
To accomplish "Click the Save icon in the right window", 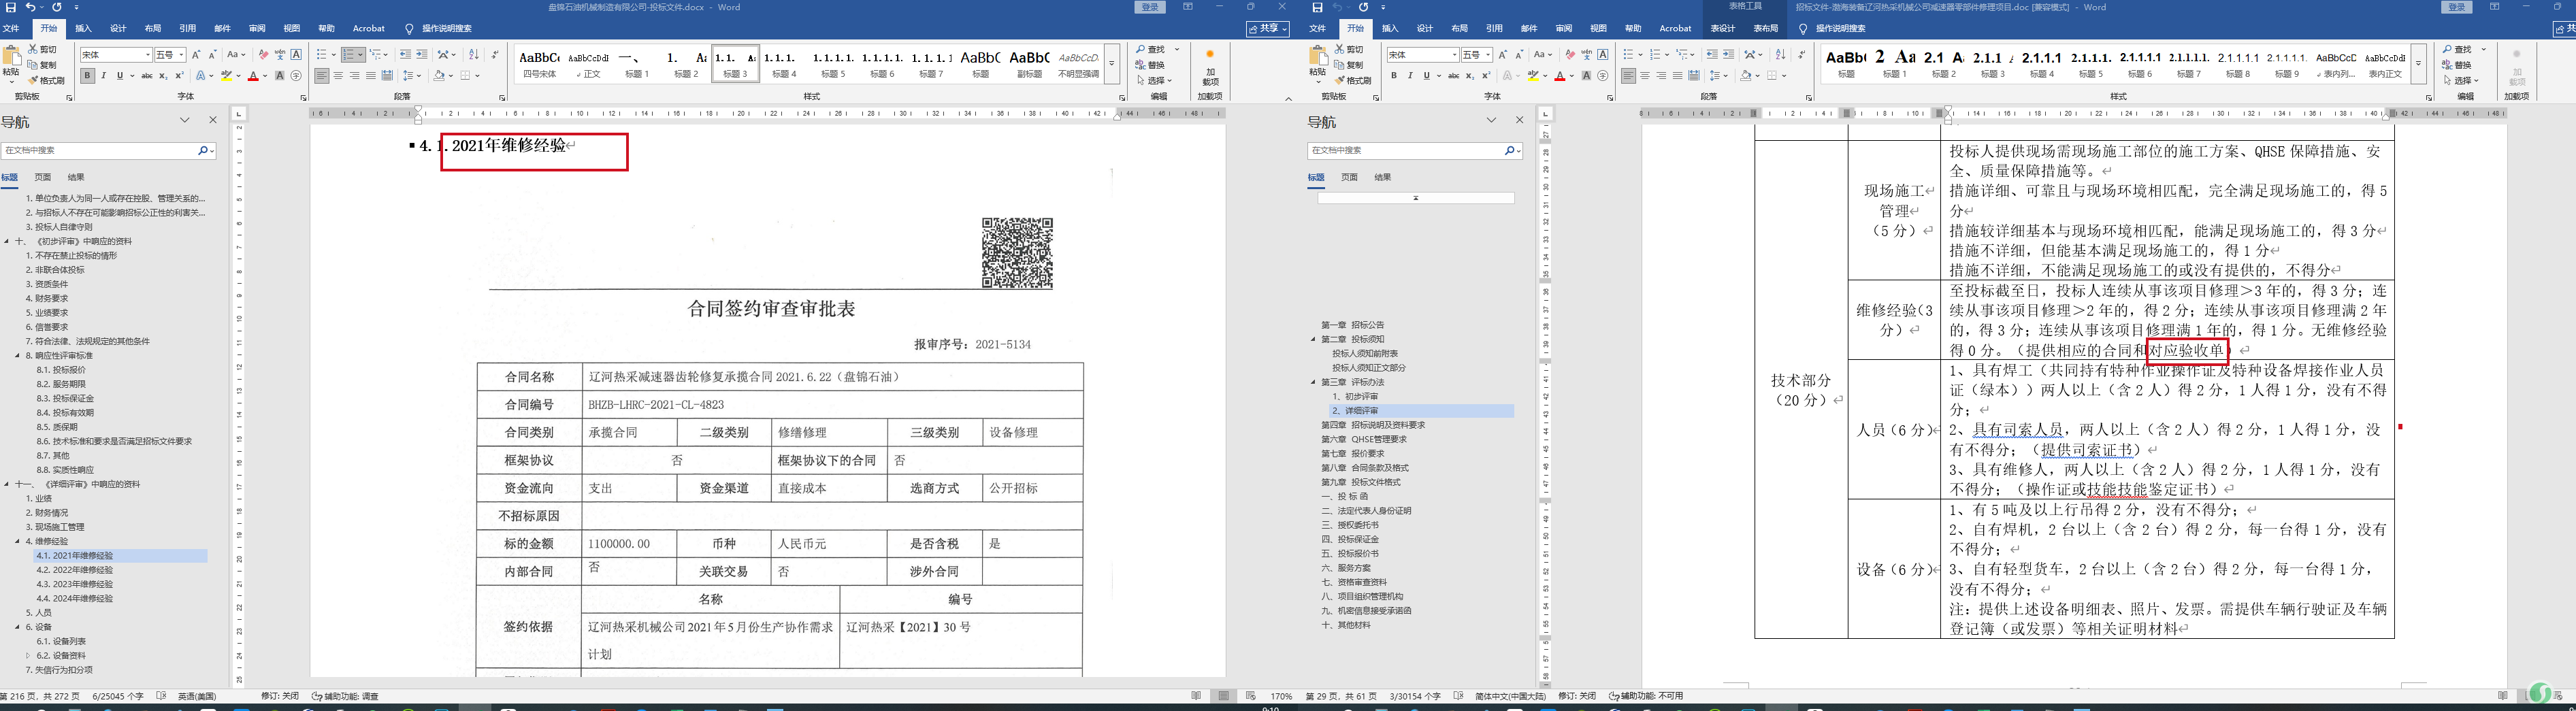I will [x=1317, y=7].
